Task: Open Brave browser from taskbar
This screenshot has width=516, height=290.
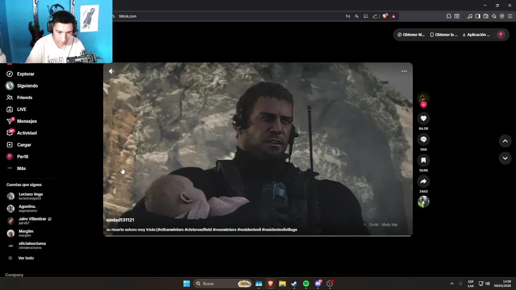Action: tap(270, 284)
